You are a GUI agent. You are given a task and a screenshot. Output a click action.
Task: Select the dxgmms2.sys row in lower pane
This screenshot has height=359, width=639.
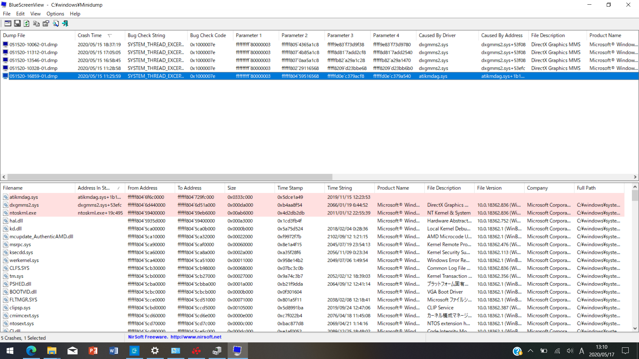click(x=312, y=205)
